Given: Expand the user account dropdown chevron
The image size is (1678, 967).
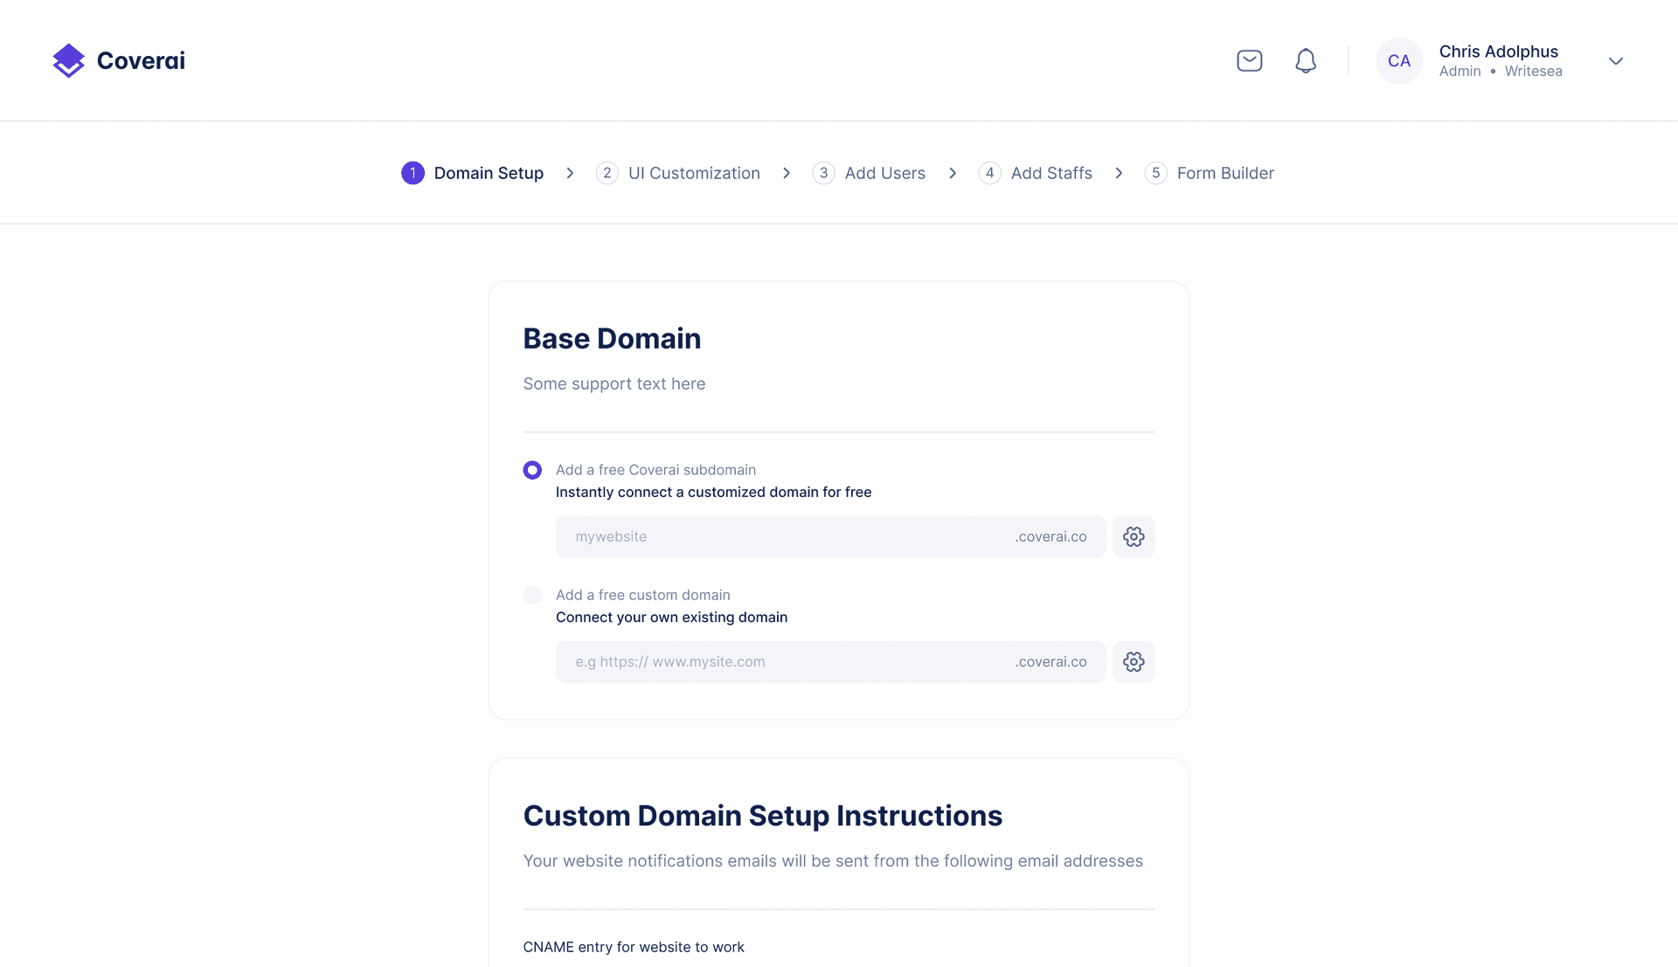Looking at the screenshot, I should (x=1615, y=61).
